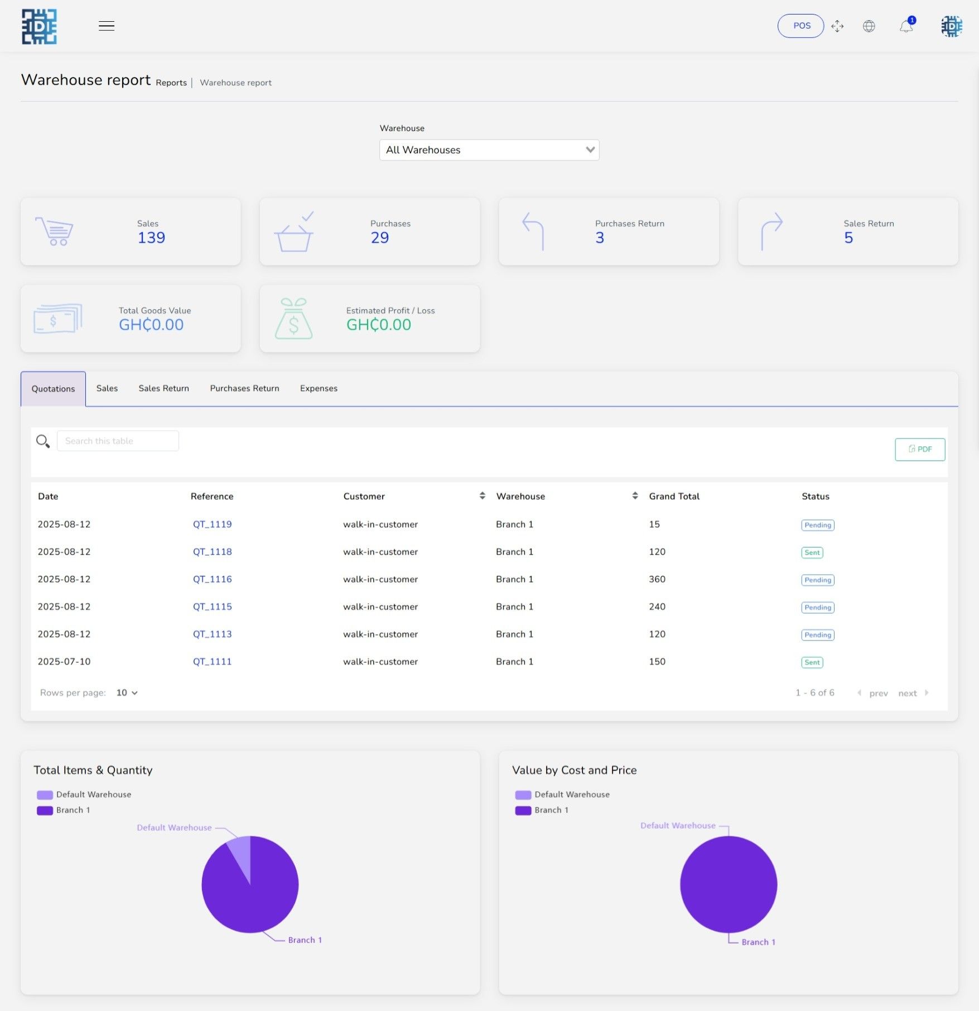Focus the Search this table field
979x1011 pixels.
(x=118, y=441)
